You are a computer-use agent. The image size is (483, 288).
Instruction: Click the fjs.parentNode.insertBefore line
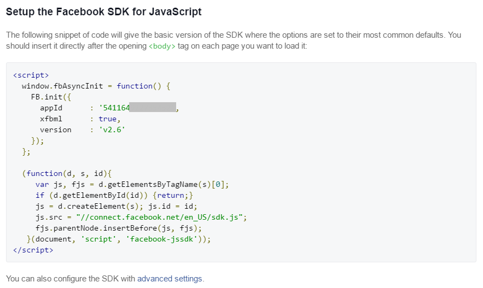pyautogui.click(x=119, y=228)
